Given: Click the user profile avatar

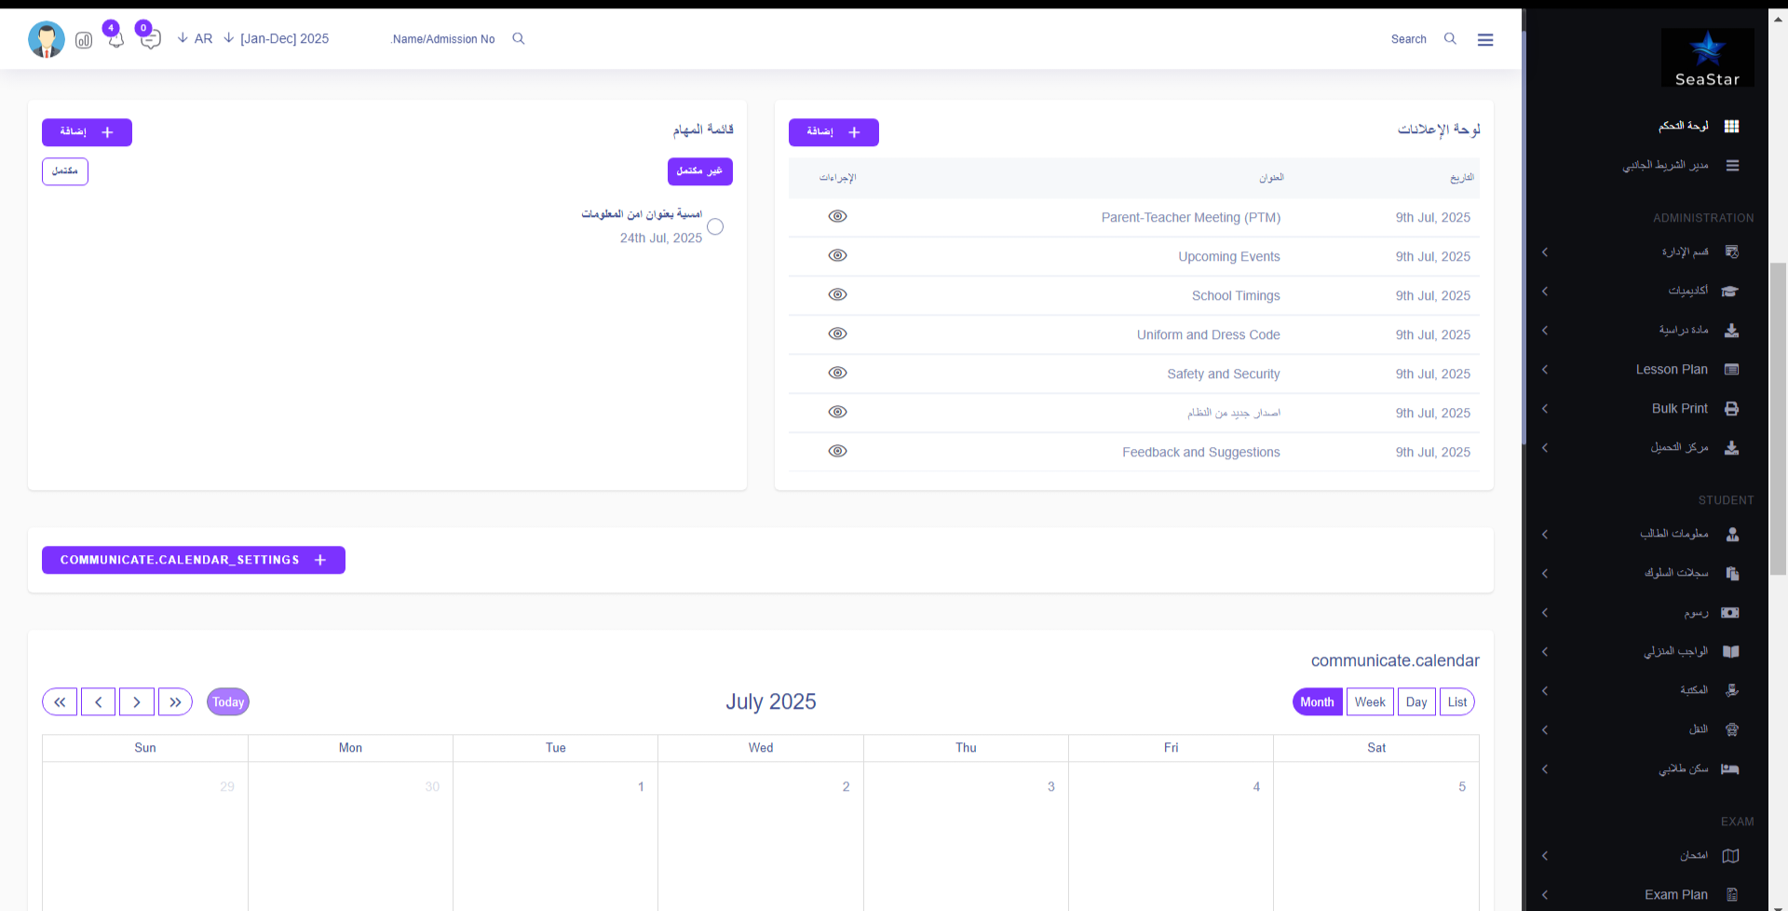Looking at the screenshot, I should (47, 39).
